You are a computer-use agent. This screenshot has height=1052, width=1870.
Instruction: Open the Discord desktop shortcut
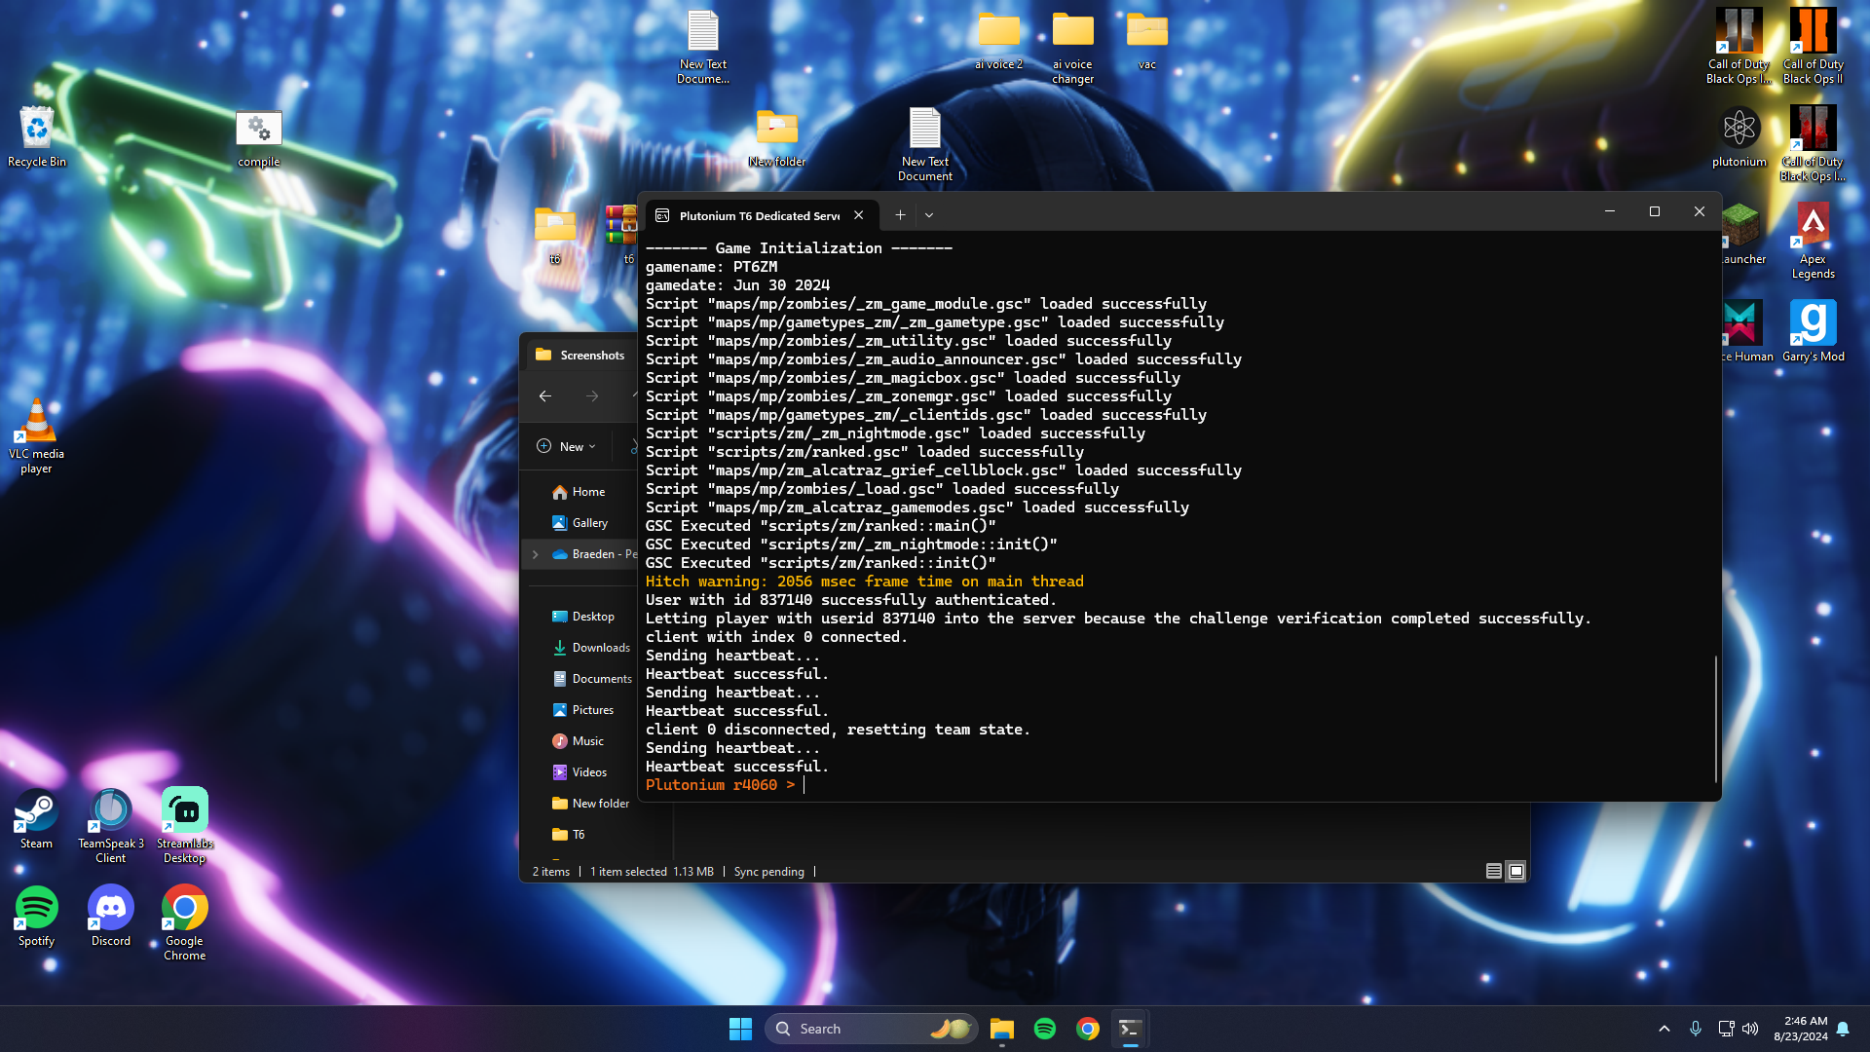[x=110, y=916]
